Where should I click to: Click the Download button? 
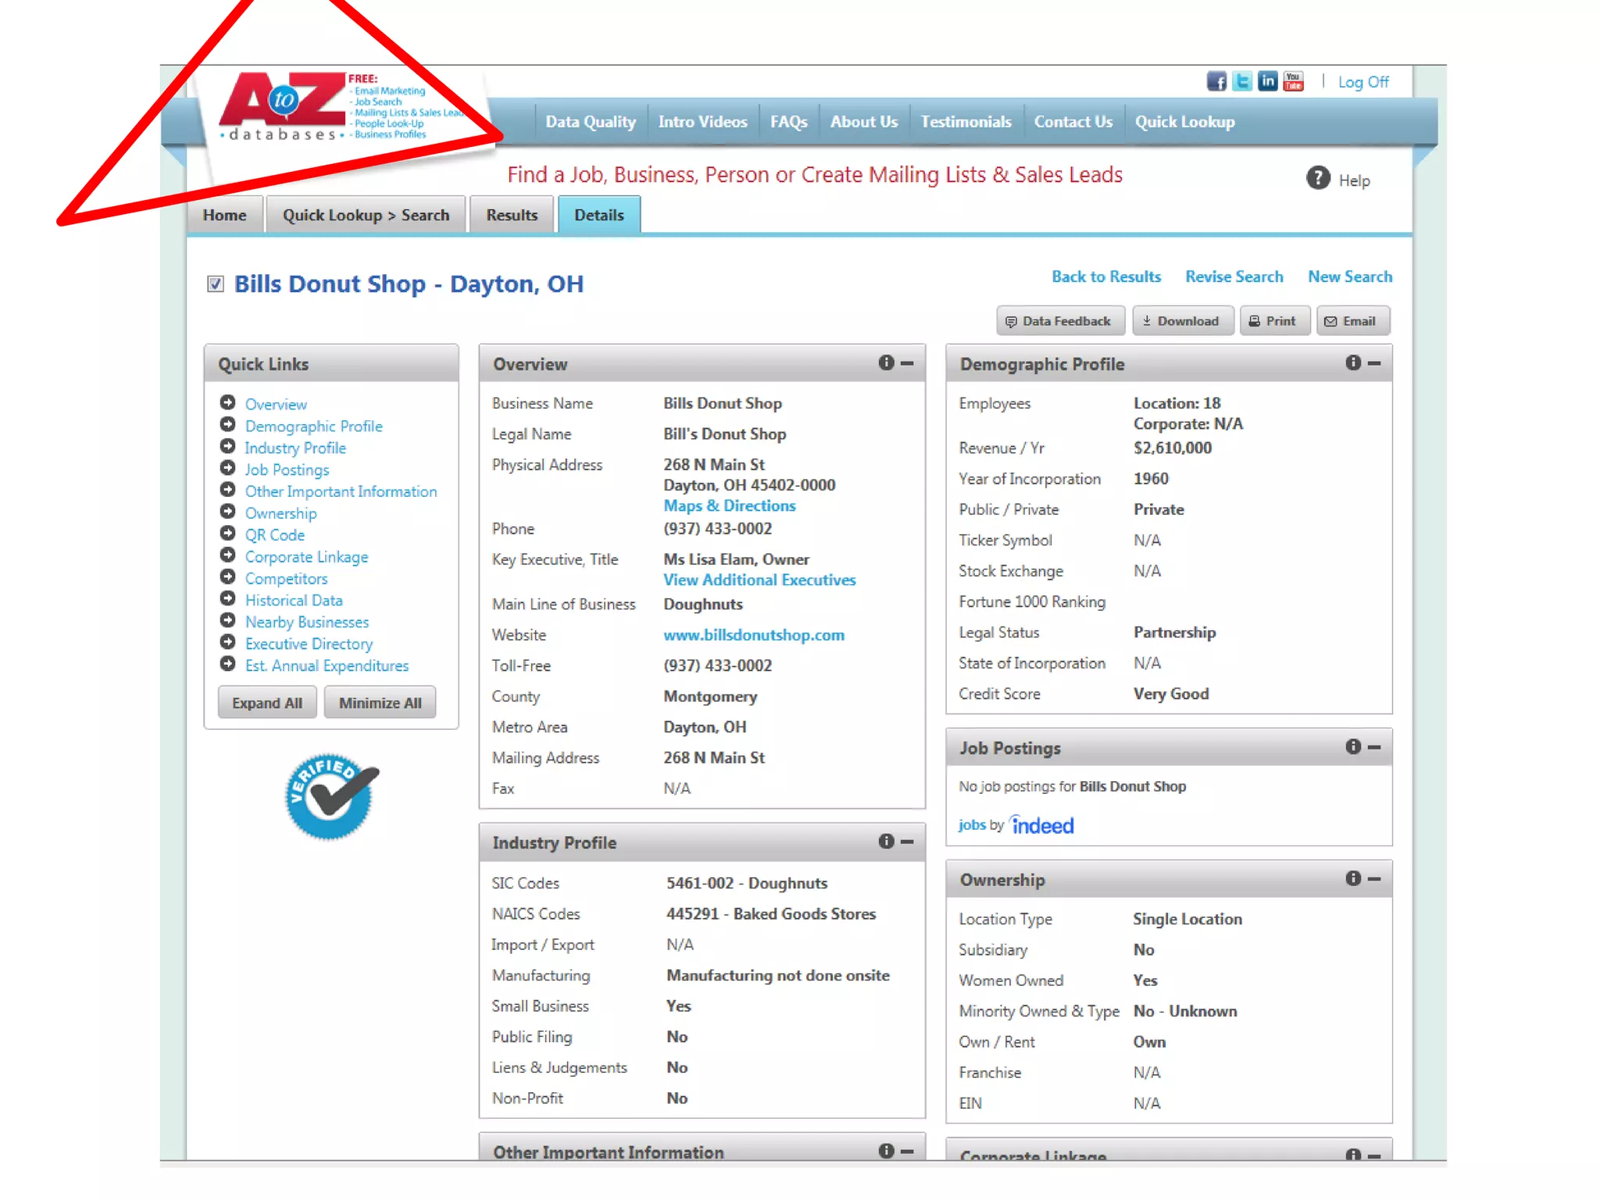pos(1182,321)
